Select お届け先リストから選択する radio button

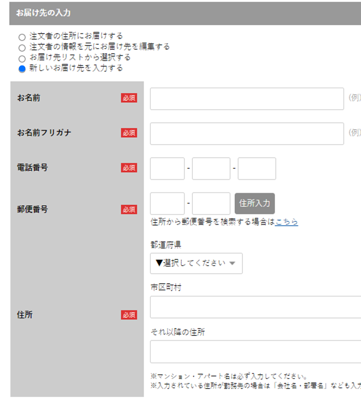pyautogui.click(x=22, y=59)
